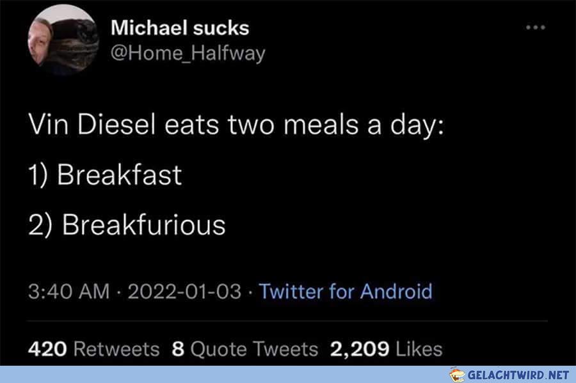Click the Breakfast line in the tweet
This screenshot has height=383, width=576.
105,175
